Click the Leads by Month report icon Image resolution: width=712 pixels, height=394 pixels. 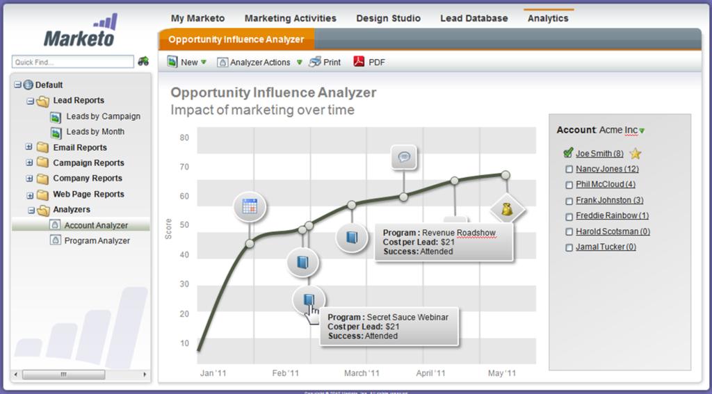(56, 133)
